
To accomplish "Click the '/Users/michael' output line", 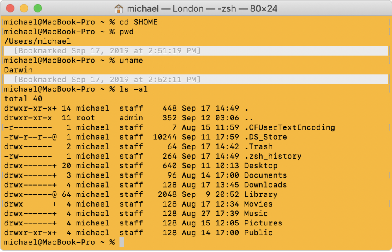I will click(x=37, y=41).
